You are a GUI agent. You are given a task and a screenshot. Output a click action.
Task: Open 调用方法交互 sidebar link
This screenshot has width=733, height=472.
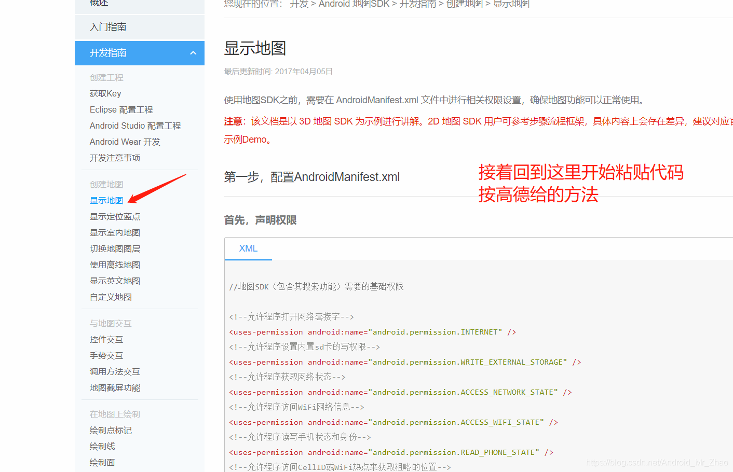click(115, 371)
